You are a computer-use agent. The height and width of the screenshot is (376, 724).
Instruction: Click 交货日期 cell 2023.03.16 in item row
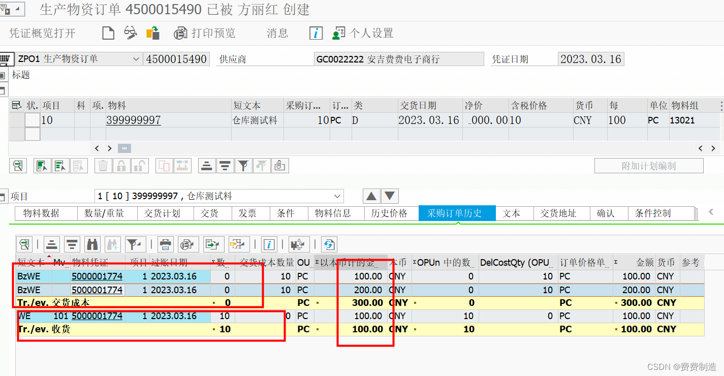pos(429,120)
